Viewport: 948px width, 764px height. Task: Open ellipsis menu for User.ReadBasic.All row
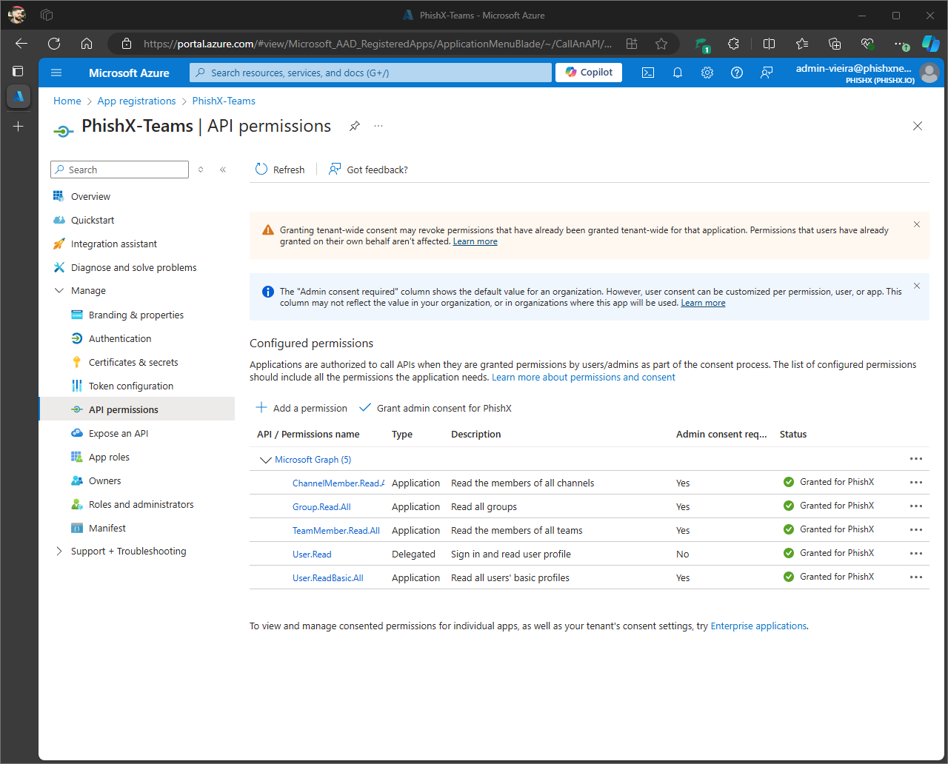click(916, 577)
